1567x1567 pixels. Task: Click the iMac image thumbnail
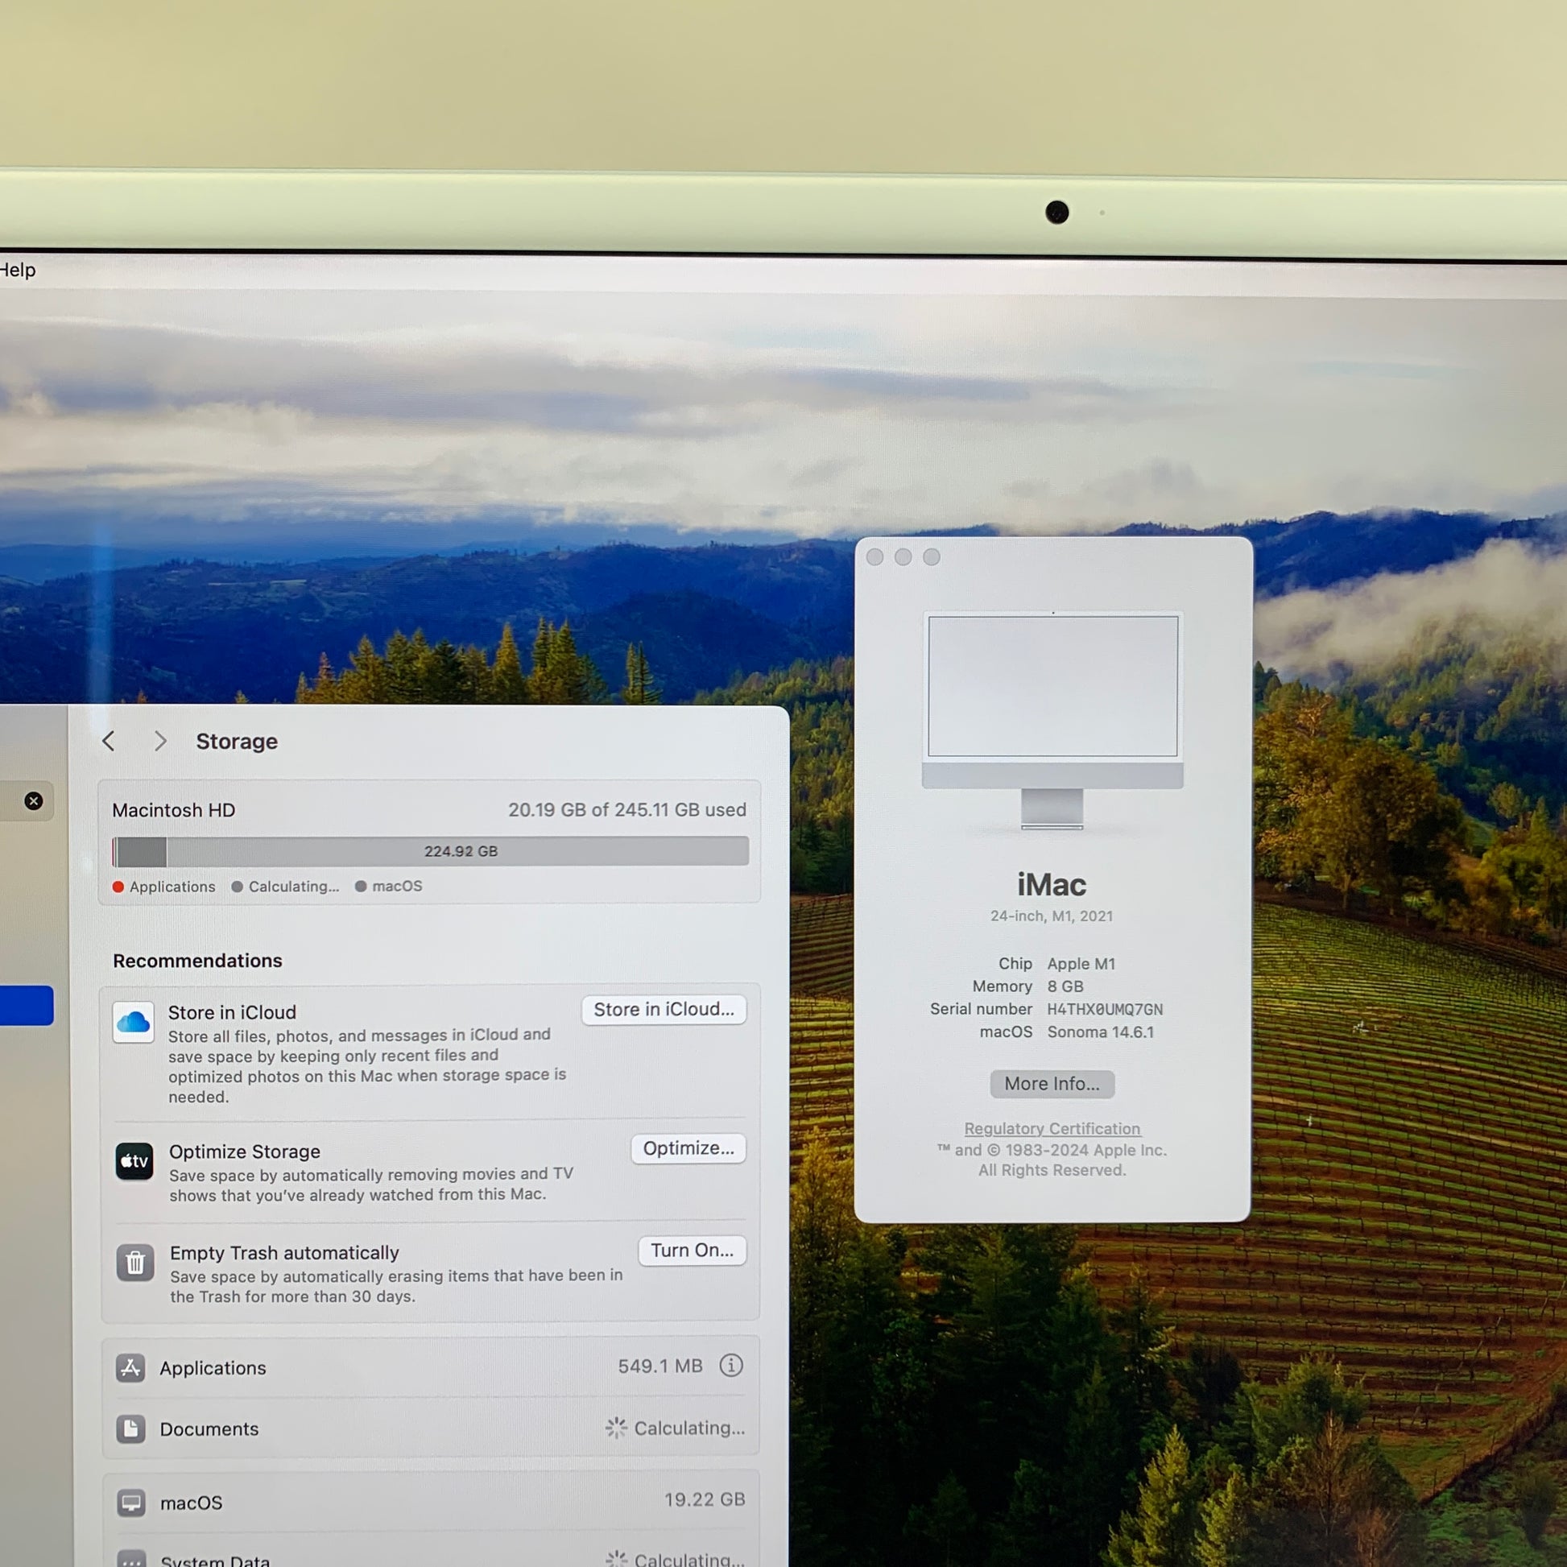[1052, 720]
